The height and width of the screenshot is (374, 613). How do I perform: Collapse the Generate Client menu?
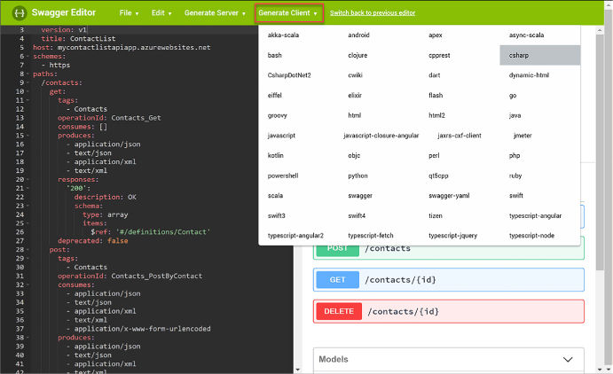tap(288, 13)
